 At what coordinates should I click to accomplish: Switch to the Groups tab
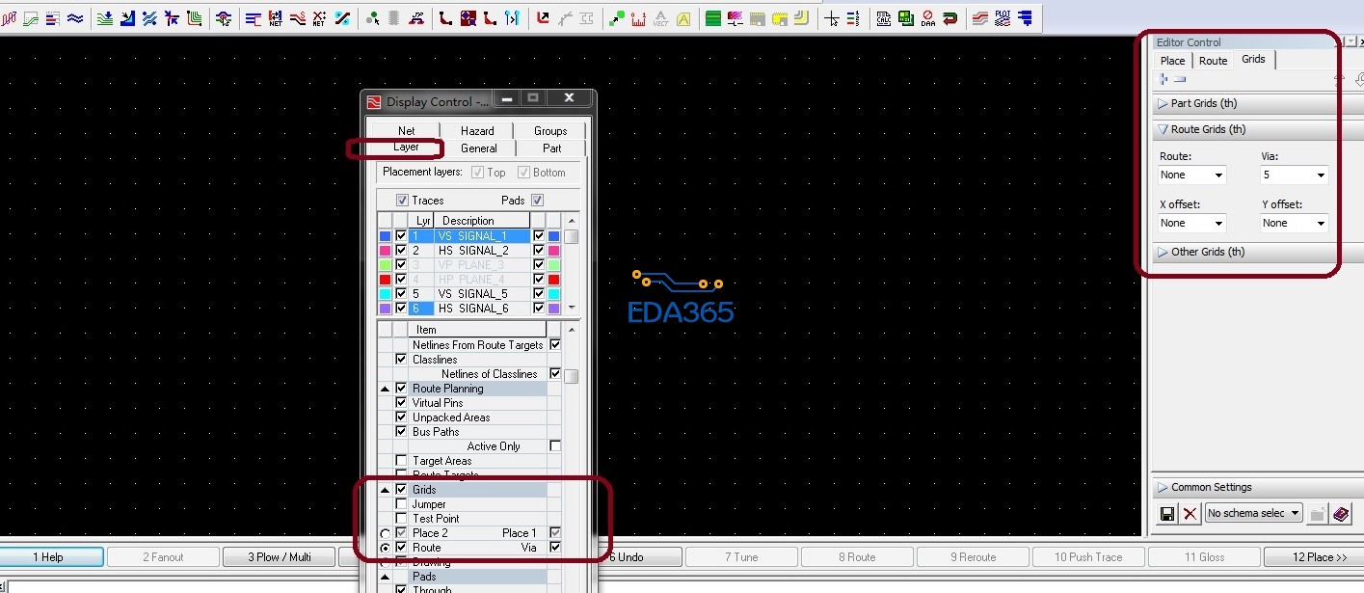tap(550, 131)
